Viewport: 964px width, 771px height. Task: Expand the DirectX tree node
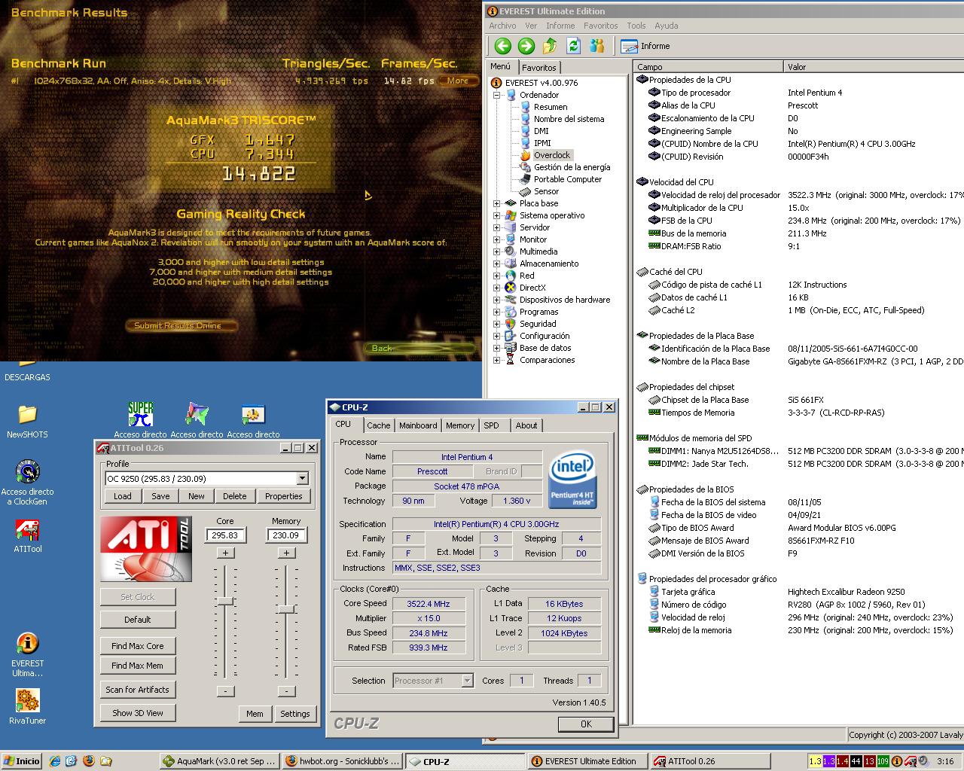pos(496,288)
